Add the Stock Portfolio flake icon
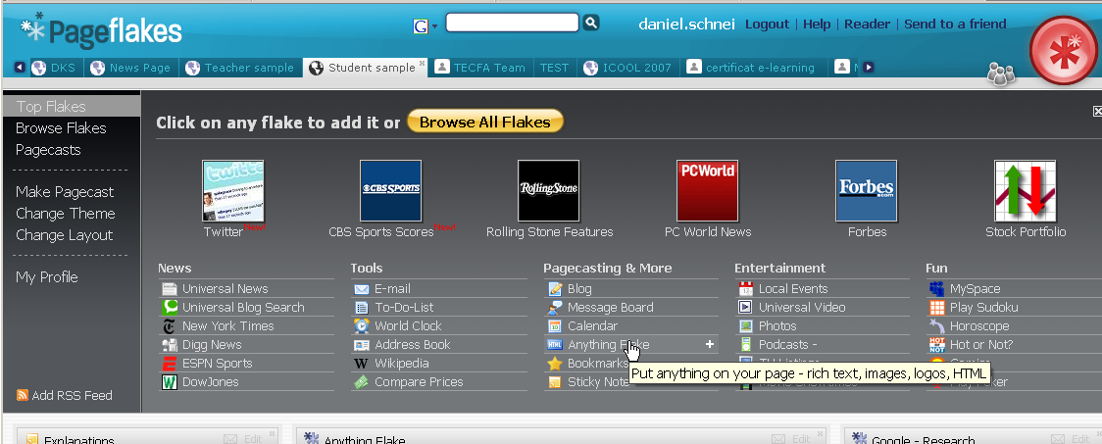Viewport: 1102px width, 444px height. point(1025,190)
